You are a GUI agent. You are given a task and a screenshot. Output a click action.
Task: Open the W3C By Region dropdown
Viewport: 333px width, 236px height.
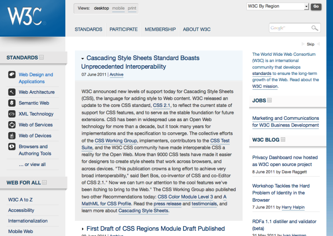point(277,6)
